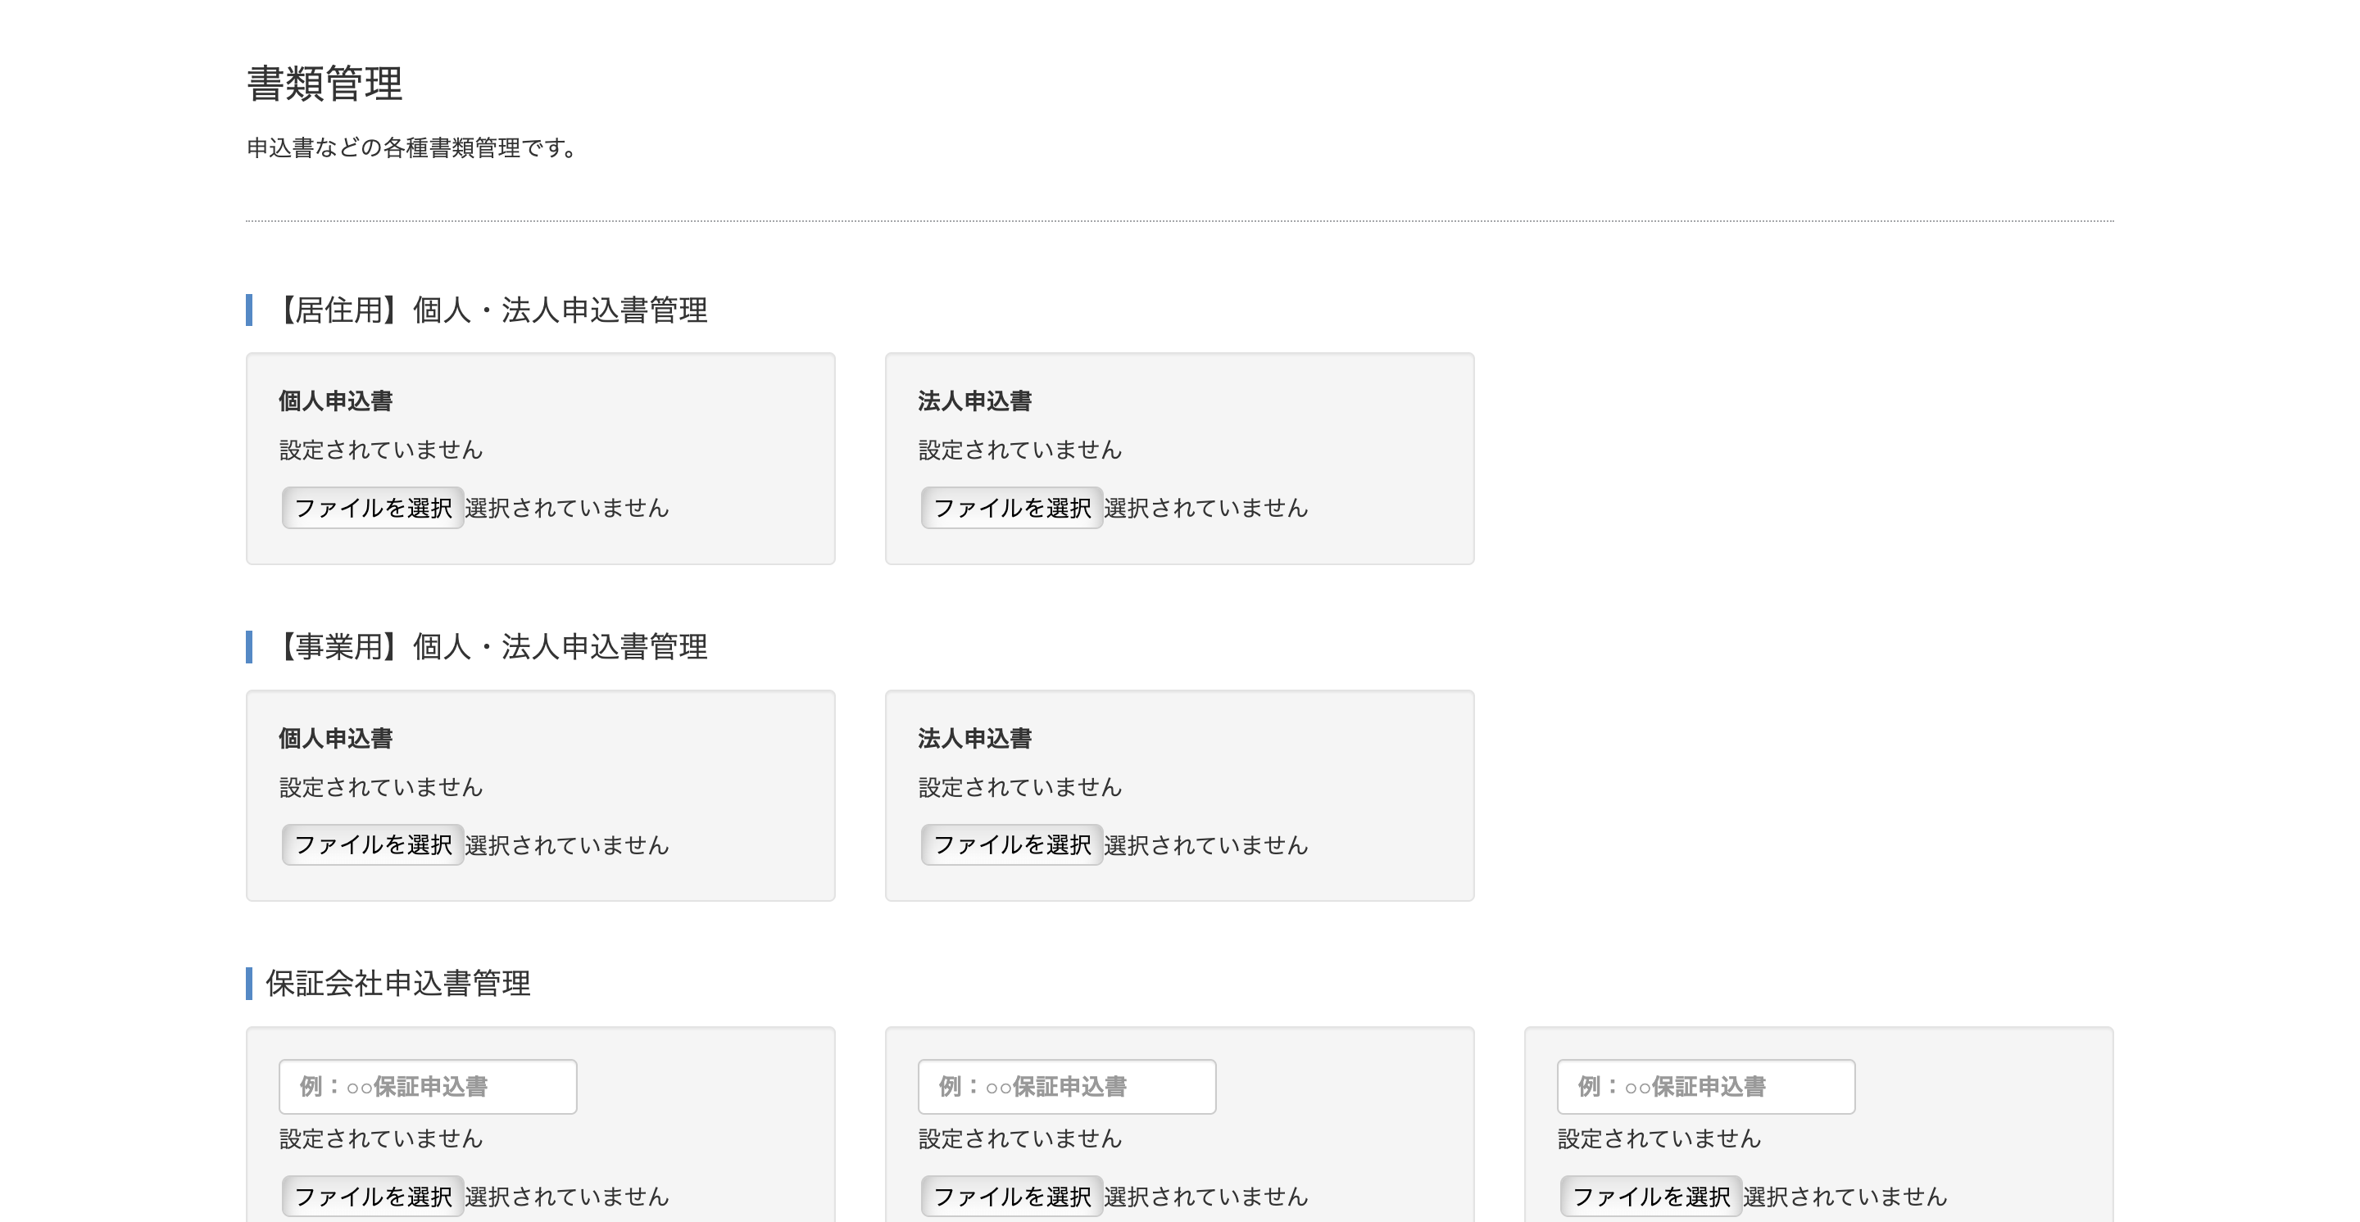This screenshot has width=2360, height=1222.
Task: Click 法人申込書 label in 居住用 section
Action: click(975, 401)
